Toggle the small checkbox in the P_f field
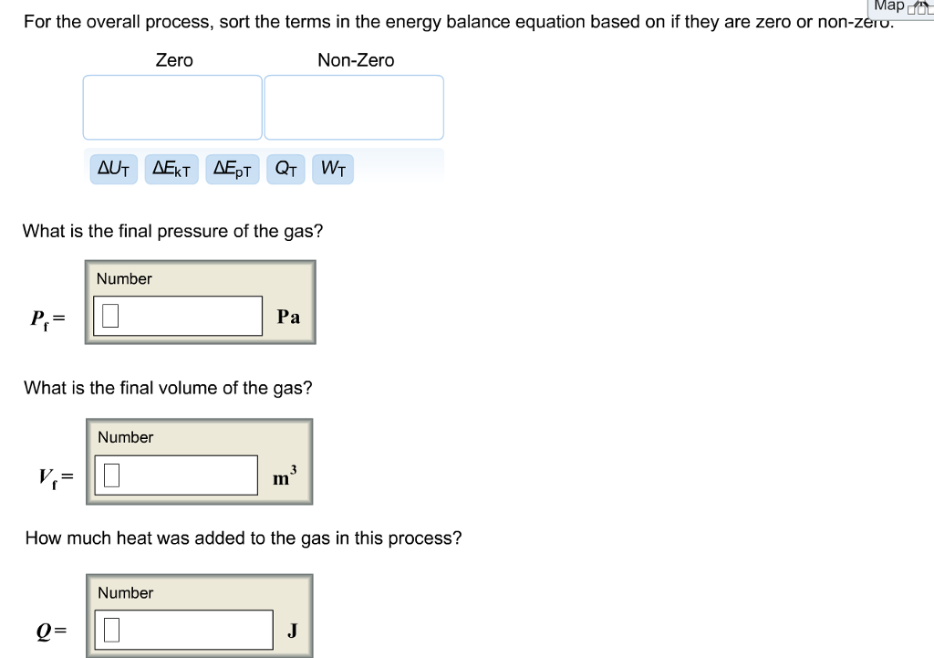Image resolution: width=934 pixels, height=658 pixels. (x=109, y=315)
